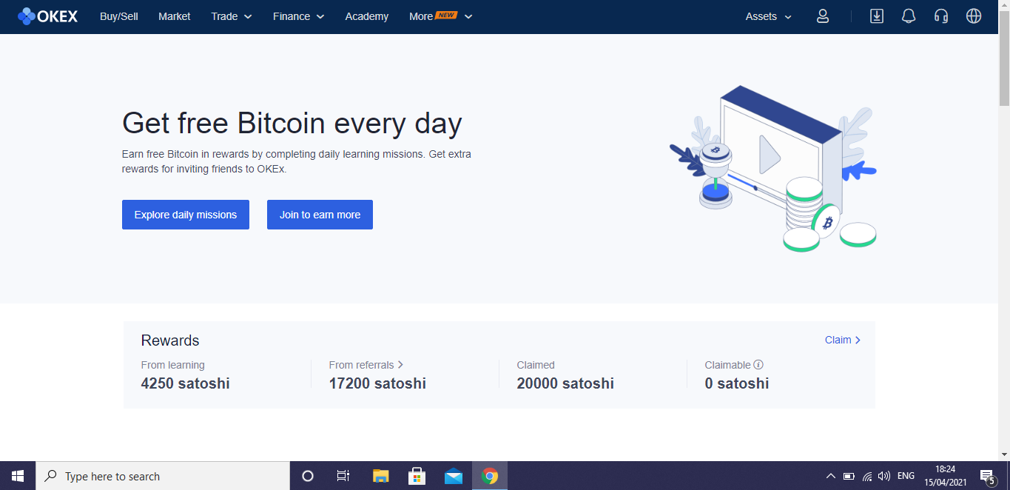Viewport: 1010px width, 490px height.
Task: Click the Join to earn more button
Action: point(320,214)
